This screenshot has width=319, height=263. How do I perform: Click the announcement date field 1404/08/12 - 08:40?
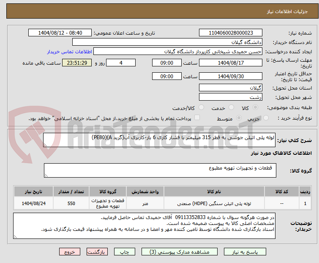click(x=60, y=33)
